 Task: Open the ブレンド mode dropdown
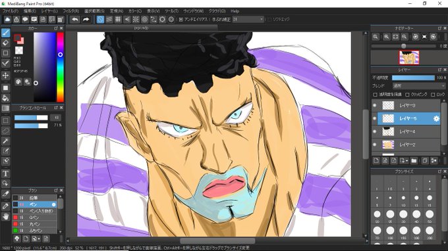click(418, 85)
